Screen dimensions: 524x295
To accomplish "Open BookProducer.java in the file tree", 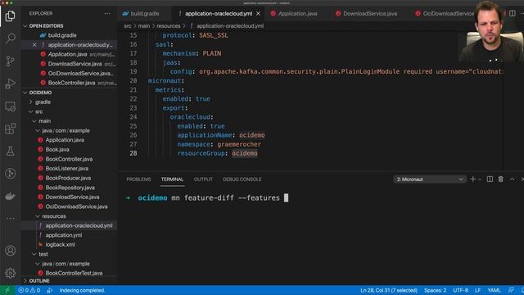I will pos(68,179).
